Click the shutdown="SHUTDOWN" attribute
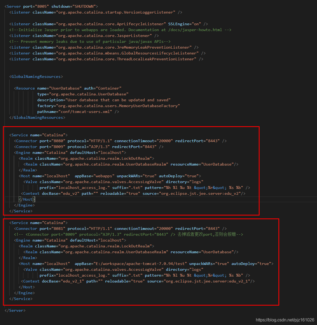 point(73,6)
